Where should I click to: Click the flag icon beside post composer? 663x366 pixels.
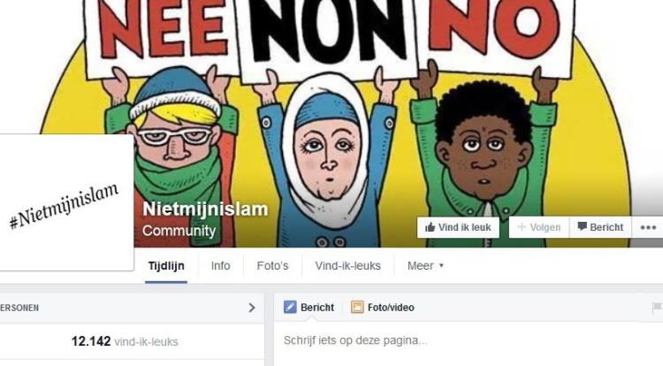pos(657,308)
